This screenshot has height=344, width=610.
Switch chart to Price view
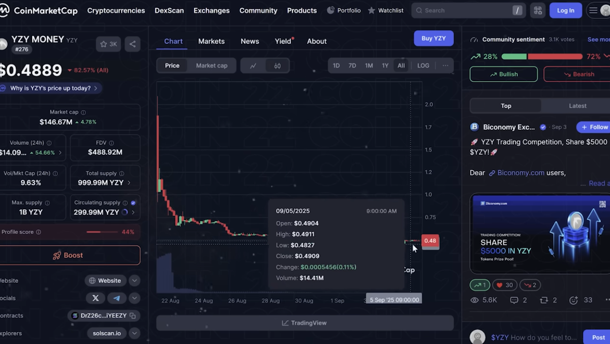click(x=172, y=66)
